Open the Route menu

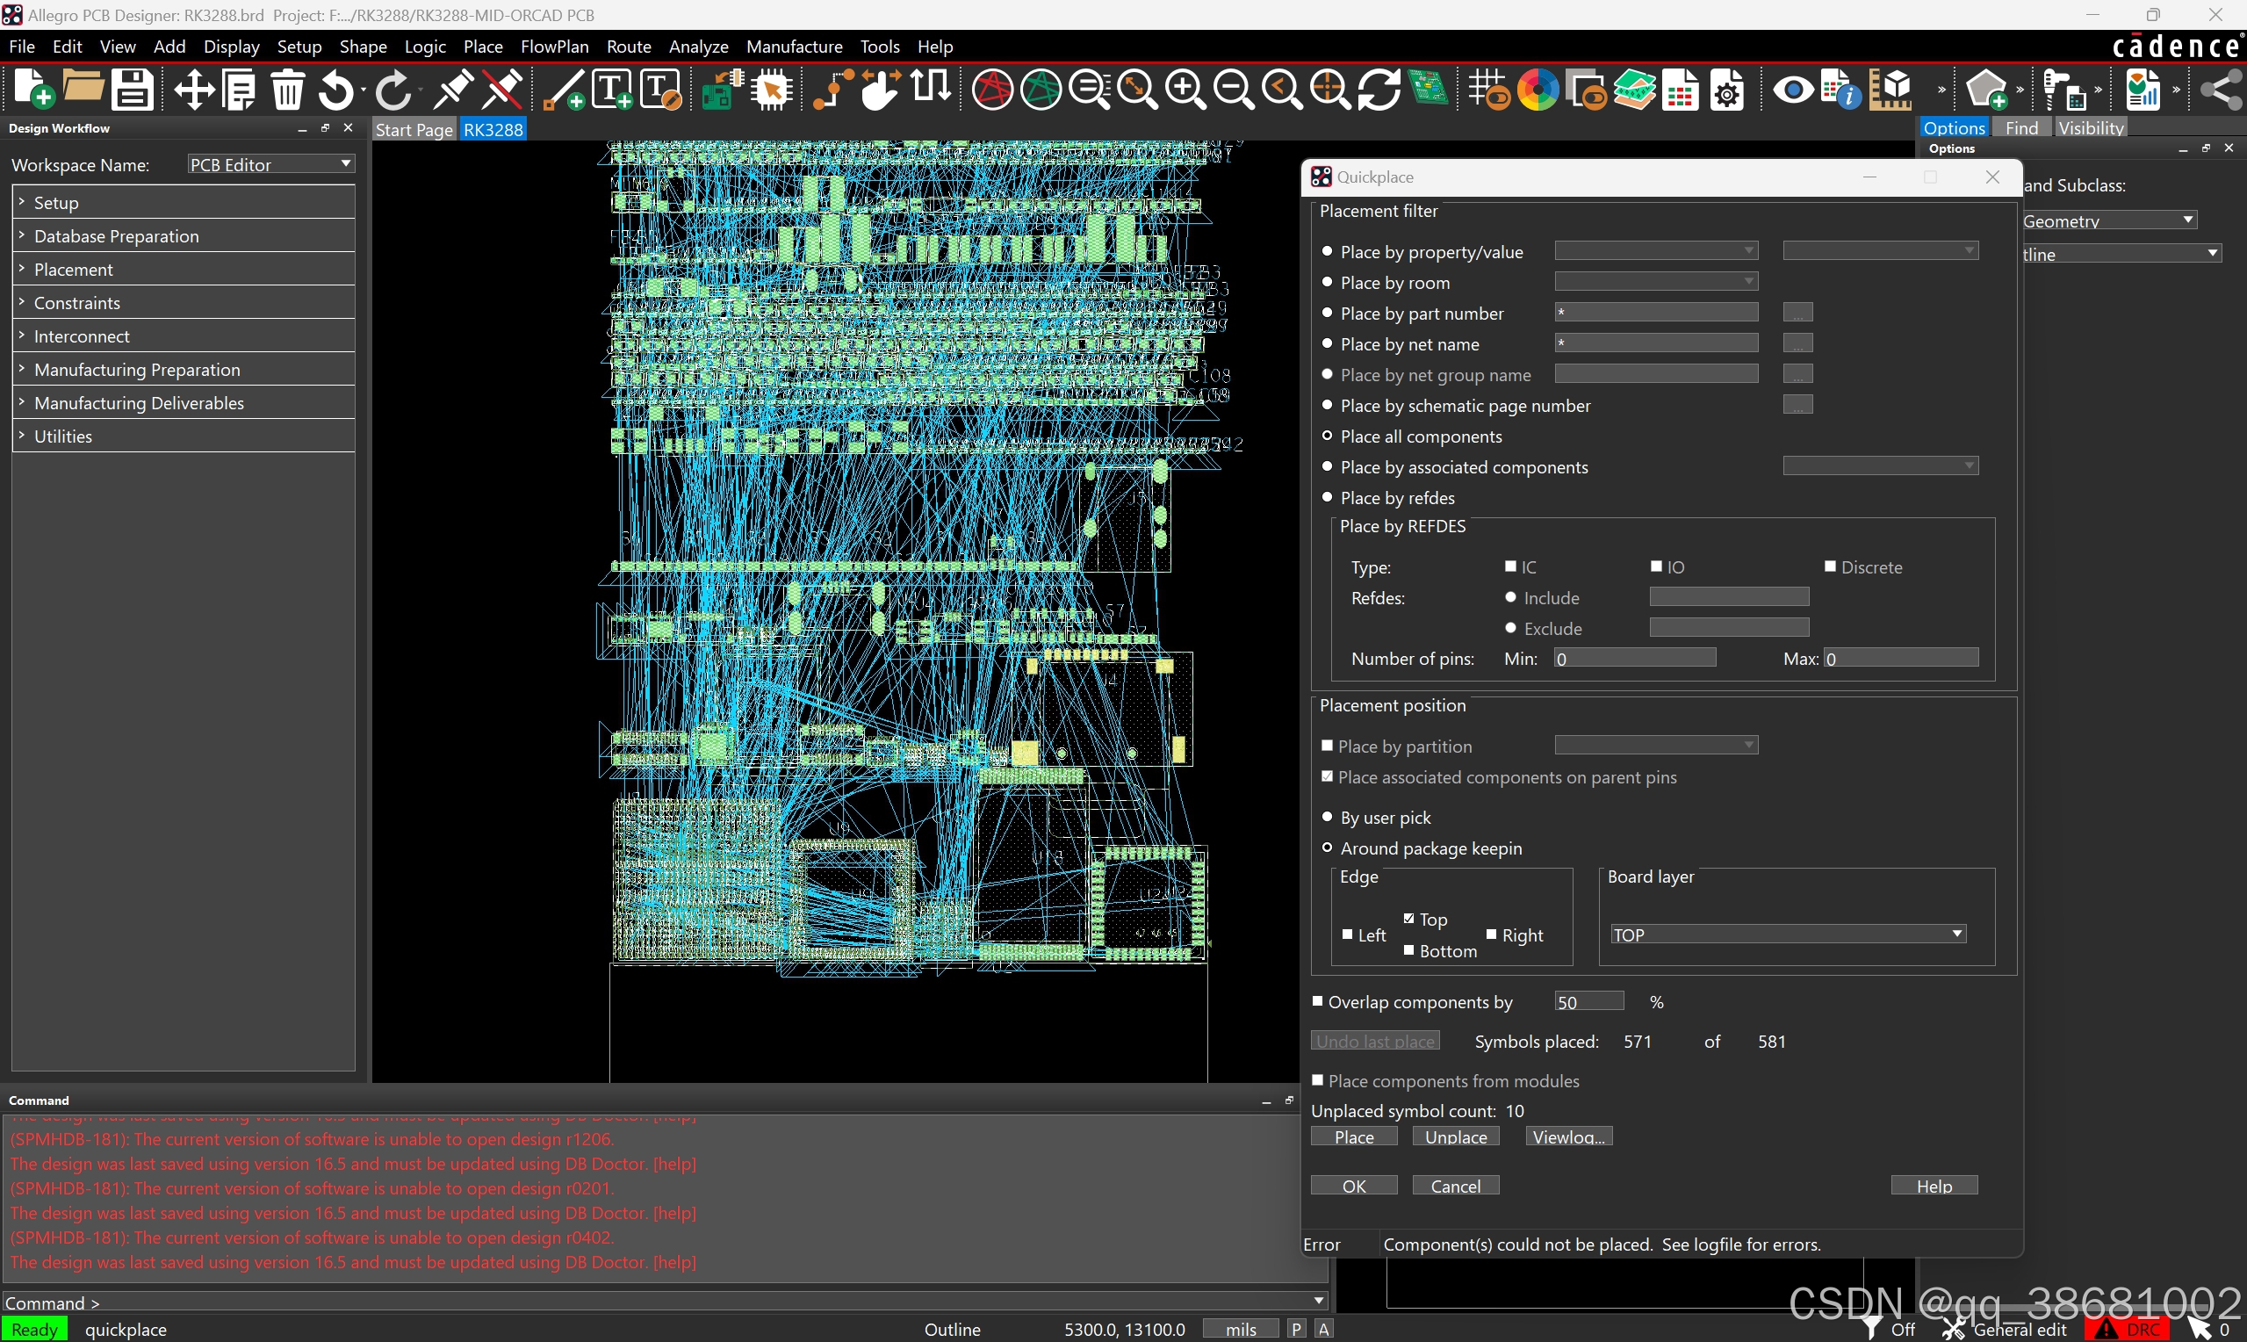628,47
